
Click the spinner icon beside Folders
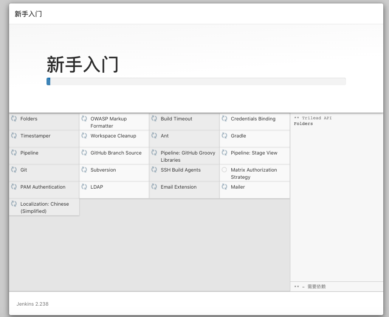point(14,119)
